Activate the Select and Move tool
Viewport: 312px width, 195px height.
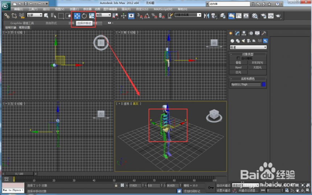point(77,16)
